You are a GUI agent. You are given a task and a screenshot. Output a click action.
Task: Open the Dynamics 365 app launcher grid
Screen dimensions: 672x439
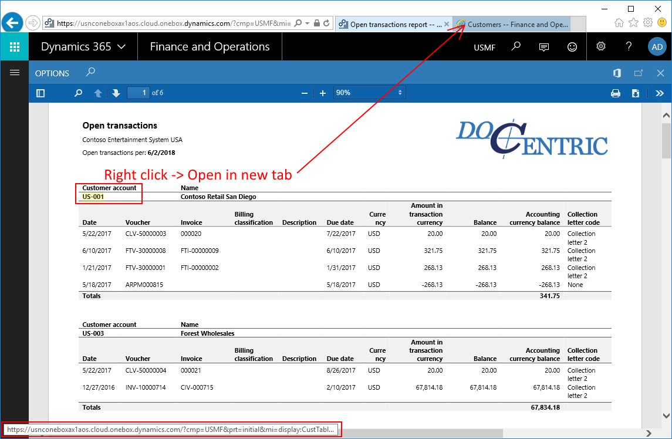click(x=15, y=47)
